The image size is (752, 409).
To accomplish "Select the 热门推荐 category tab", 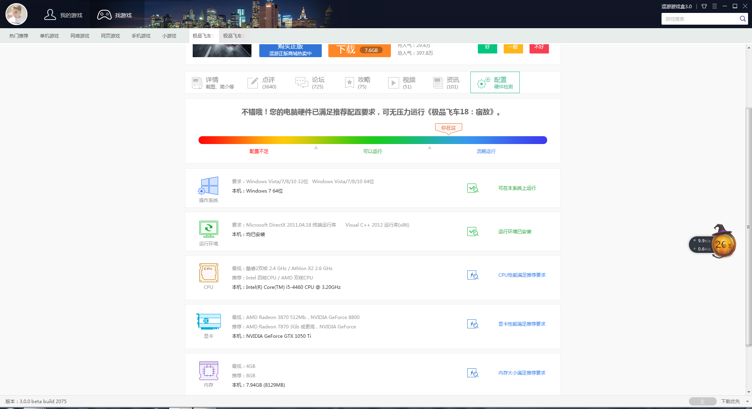I will pyautogui.click(x=19, y=36).
